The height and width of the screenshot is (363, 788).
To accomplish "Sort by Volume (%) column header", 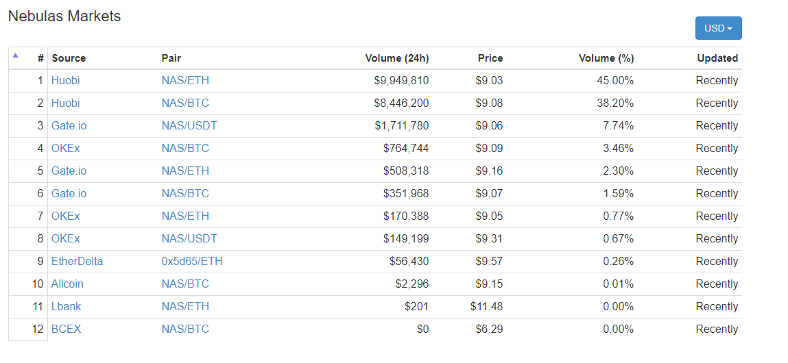I will pos(606,58).
